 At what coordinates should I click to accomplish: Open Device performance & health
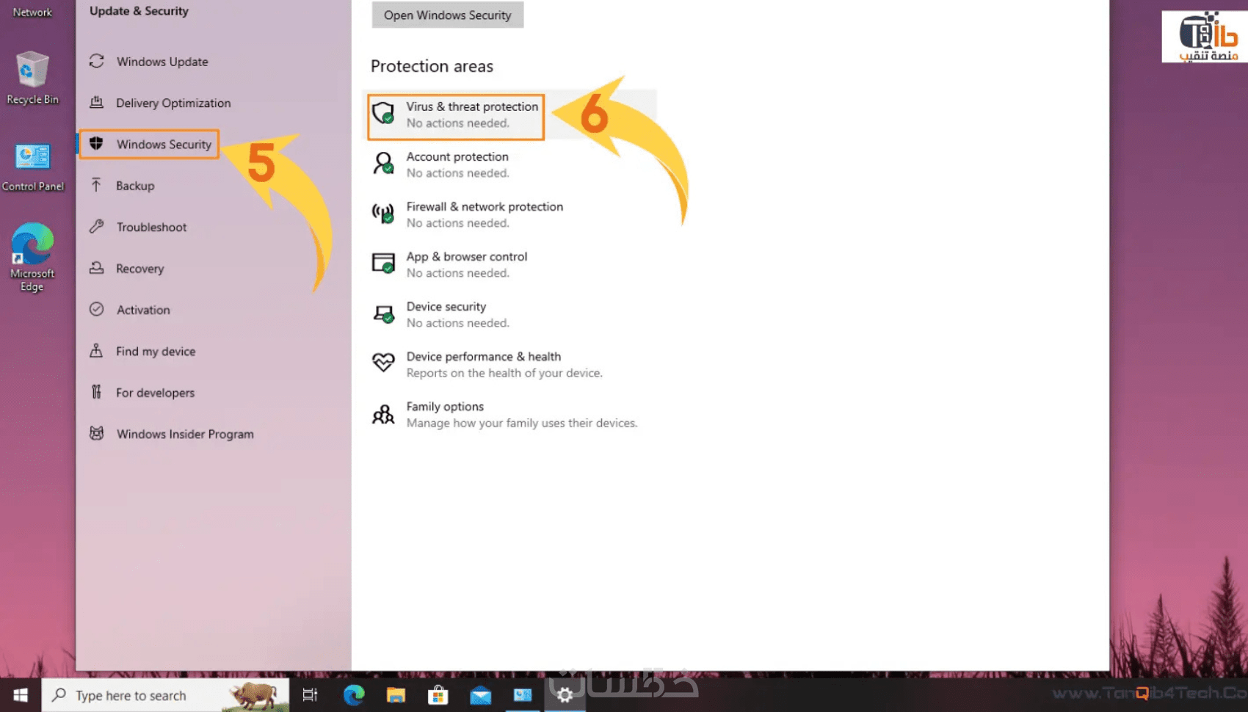(487, 364)
